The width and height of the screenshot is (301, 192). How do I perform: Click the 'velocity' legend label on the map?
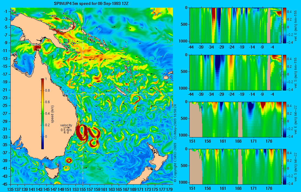pos(66,125)
